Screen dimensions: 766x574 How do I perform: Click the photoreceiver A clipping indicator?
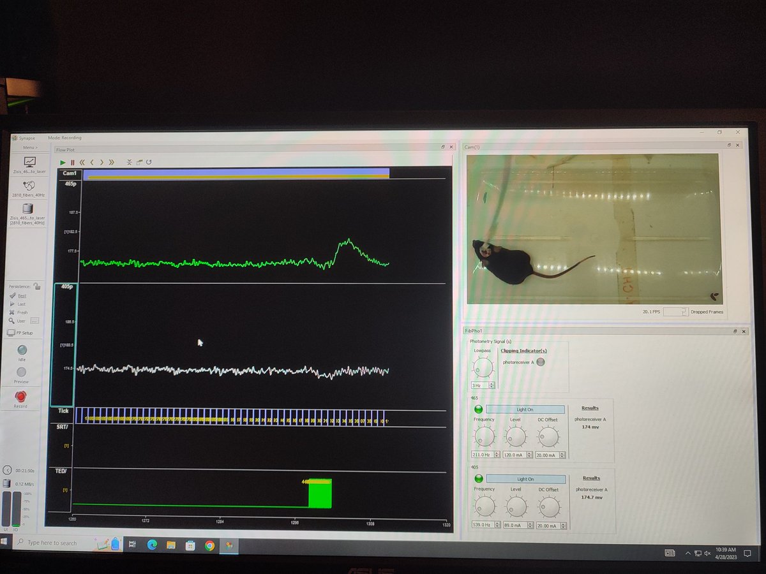click(541, 362)
